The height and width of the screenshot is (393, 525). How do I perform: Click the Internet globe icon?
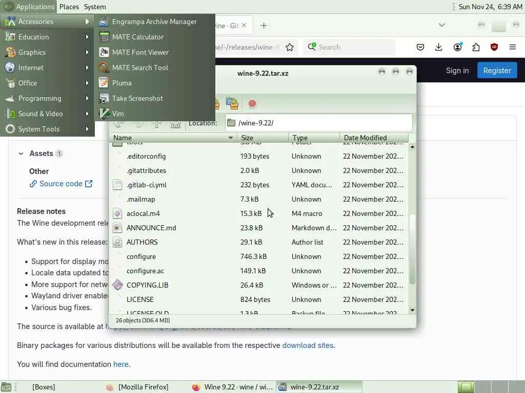[x=10, y=68]
